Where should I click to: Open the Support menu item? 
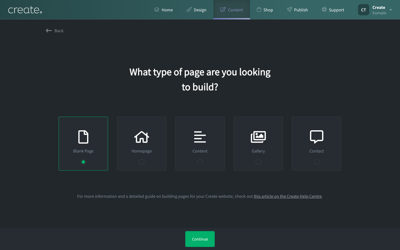(333, 10)
